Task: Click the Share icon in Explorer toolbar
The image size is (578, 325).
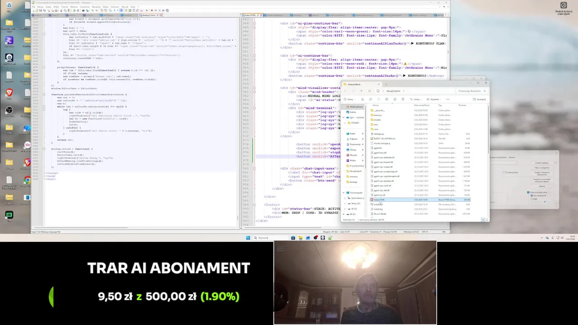Action: tap(395, 99)
